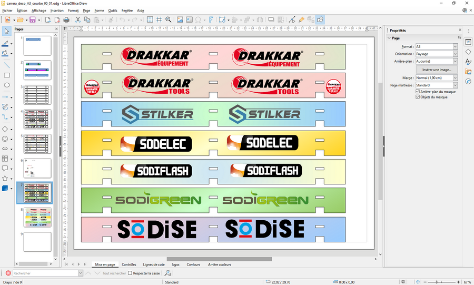Switch to the logos layer tab
The height and width of the screenshot is (285, 474).
(x=175, y=264)
